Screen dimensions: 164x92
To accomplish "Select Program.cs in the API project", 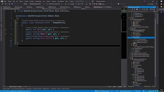I will [137, 50].
